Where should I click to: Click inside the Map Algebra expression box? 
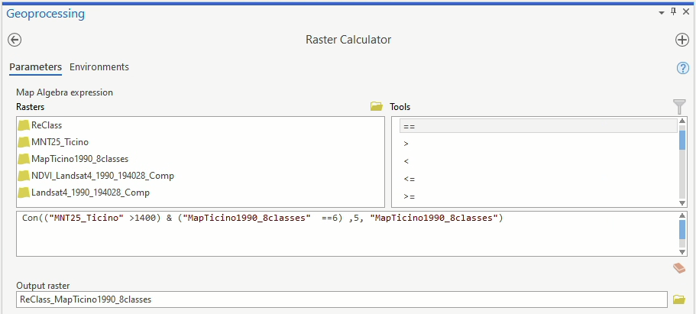click(344, 237)
